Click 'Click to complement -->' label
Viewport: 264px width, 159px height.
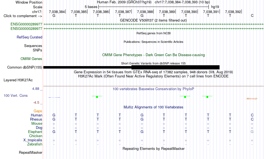pos(23,16)
